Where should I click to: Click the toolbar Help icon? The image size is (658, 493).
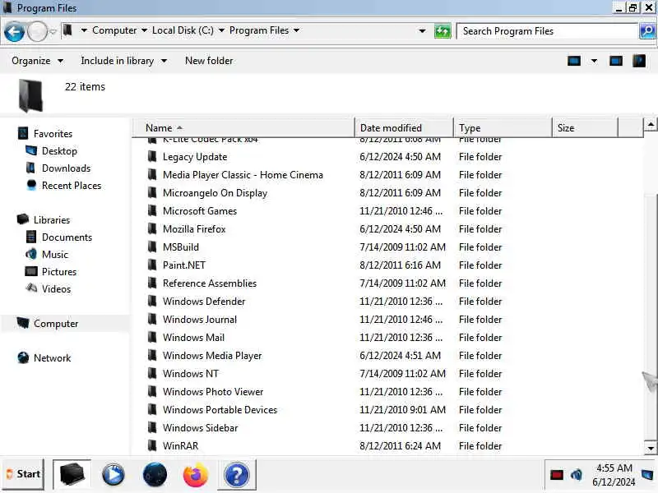pyautogui.click(x=639, y=61)
